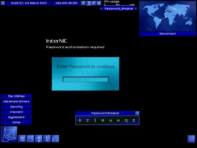
Task: Open the Security software menu
Action: [16, 107]
